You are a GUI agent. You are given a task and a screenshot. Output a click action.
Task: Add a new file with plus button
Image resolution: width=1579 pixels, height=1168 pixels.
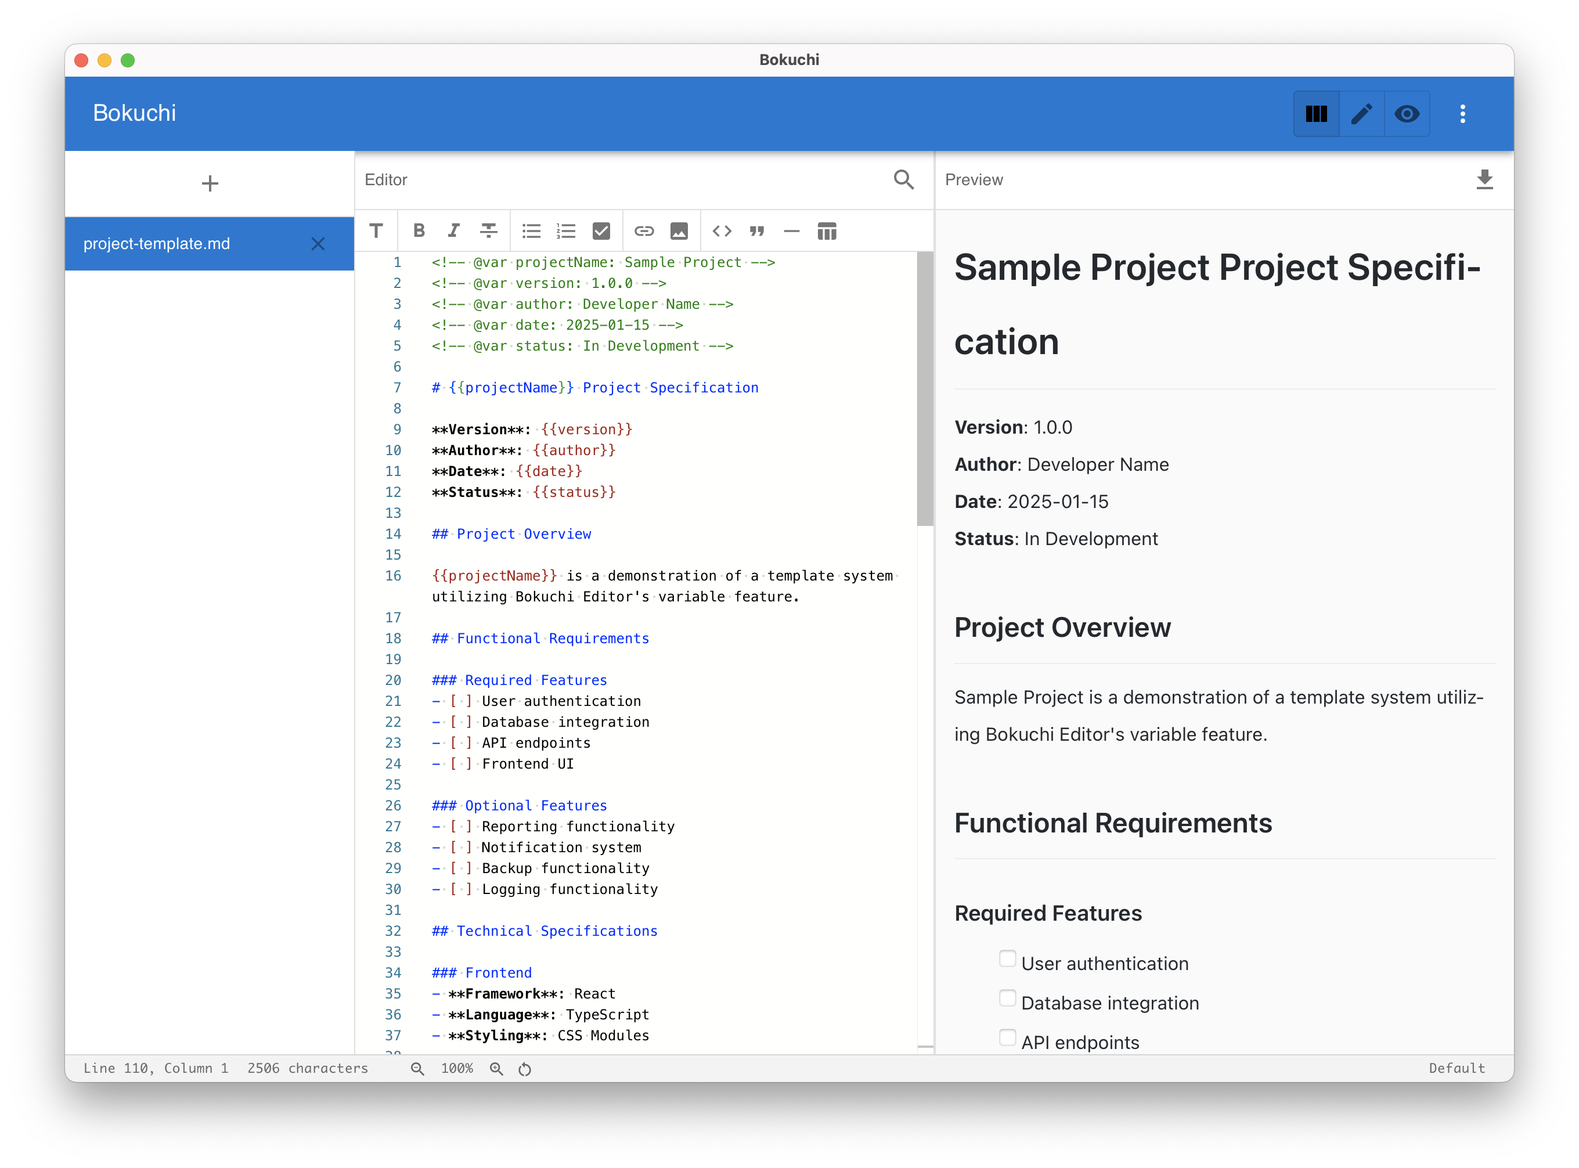pyautogui.click(x=210, y=184)
